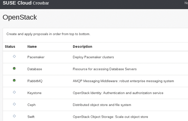Viewport: 188px width, 121px height.
Task: Open the SUSE Cloud Crowbar home link
Action: (26, 3)
